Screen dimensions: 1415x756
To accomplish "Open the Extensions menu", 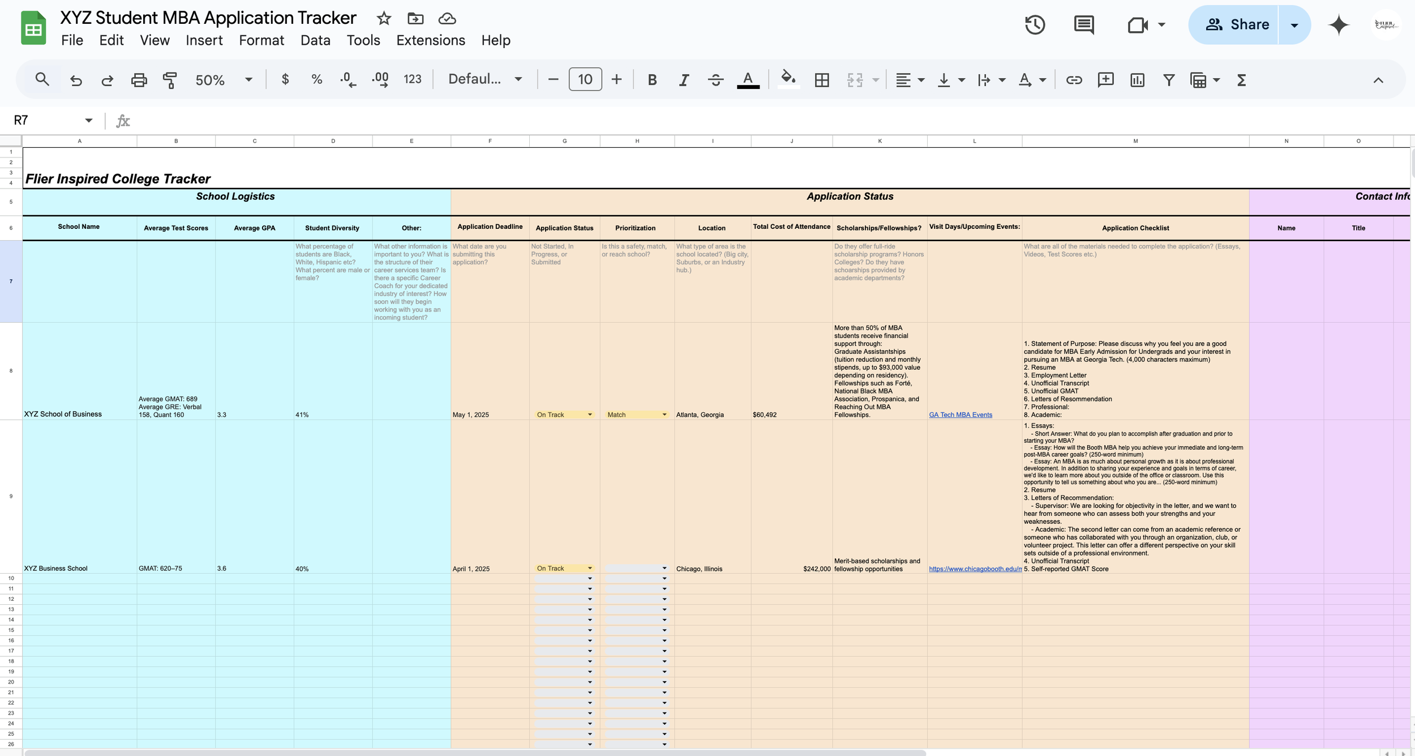I will [430, 40].
